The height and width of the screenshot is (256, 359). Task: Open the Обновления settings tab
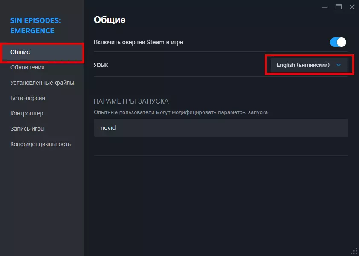click(x=27, y=67)
